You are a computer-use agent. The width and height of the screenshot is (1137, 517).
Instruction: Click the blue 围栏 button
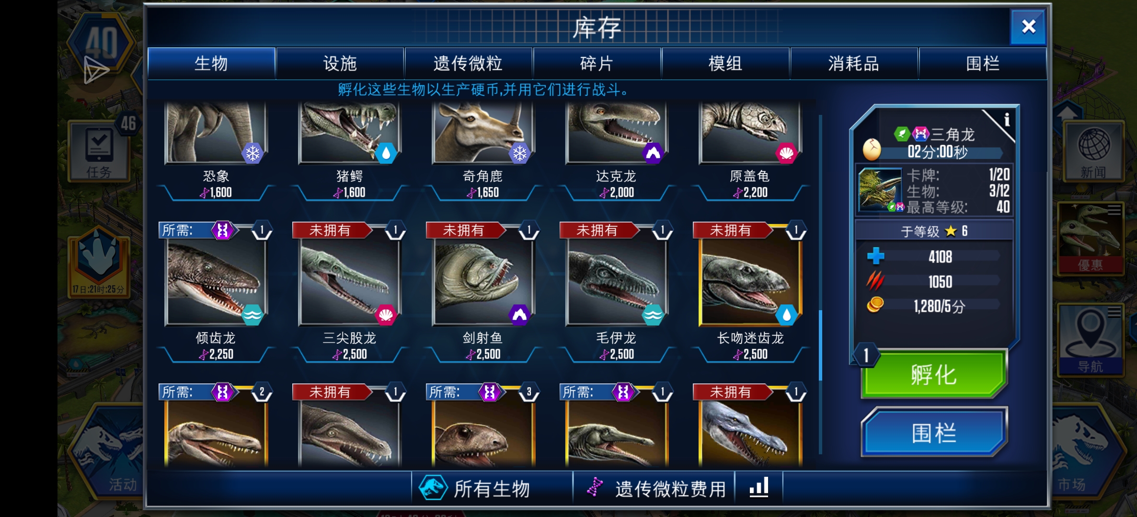coord(933,432)
